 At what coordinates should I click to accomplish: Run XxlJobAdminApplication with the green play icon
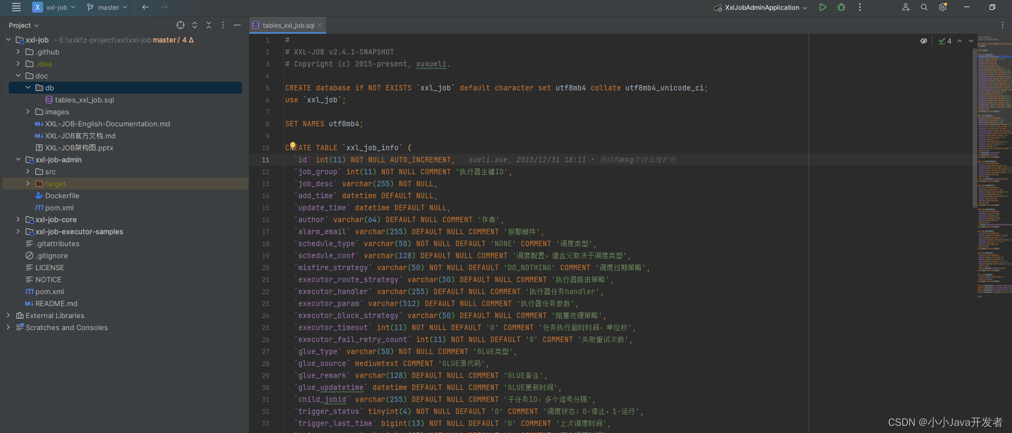click(x=823, y=7)
